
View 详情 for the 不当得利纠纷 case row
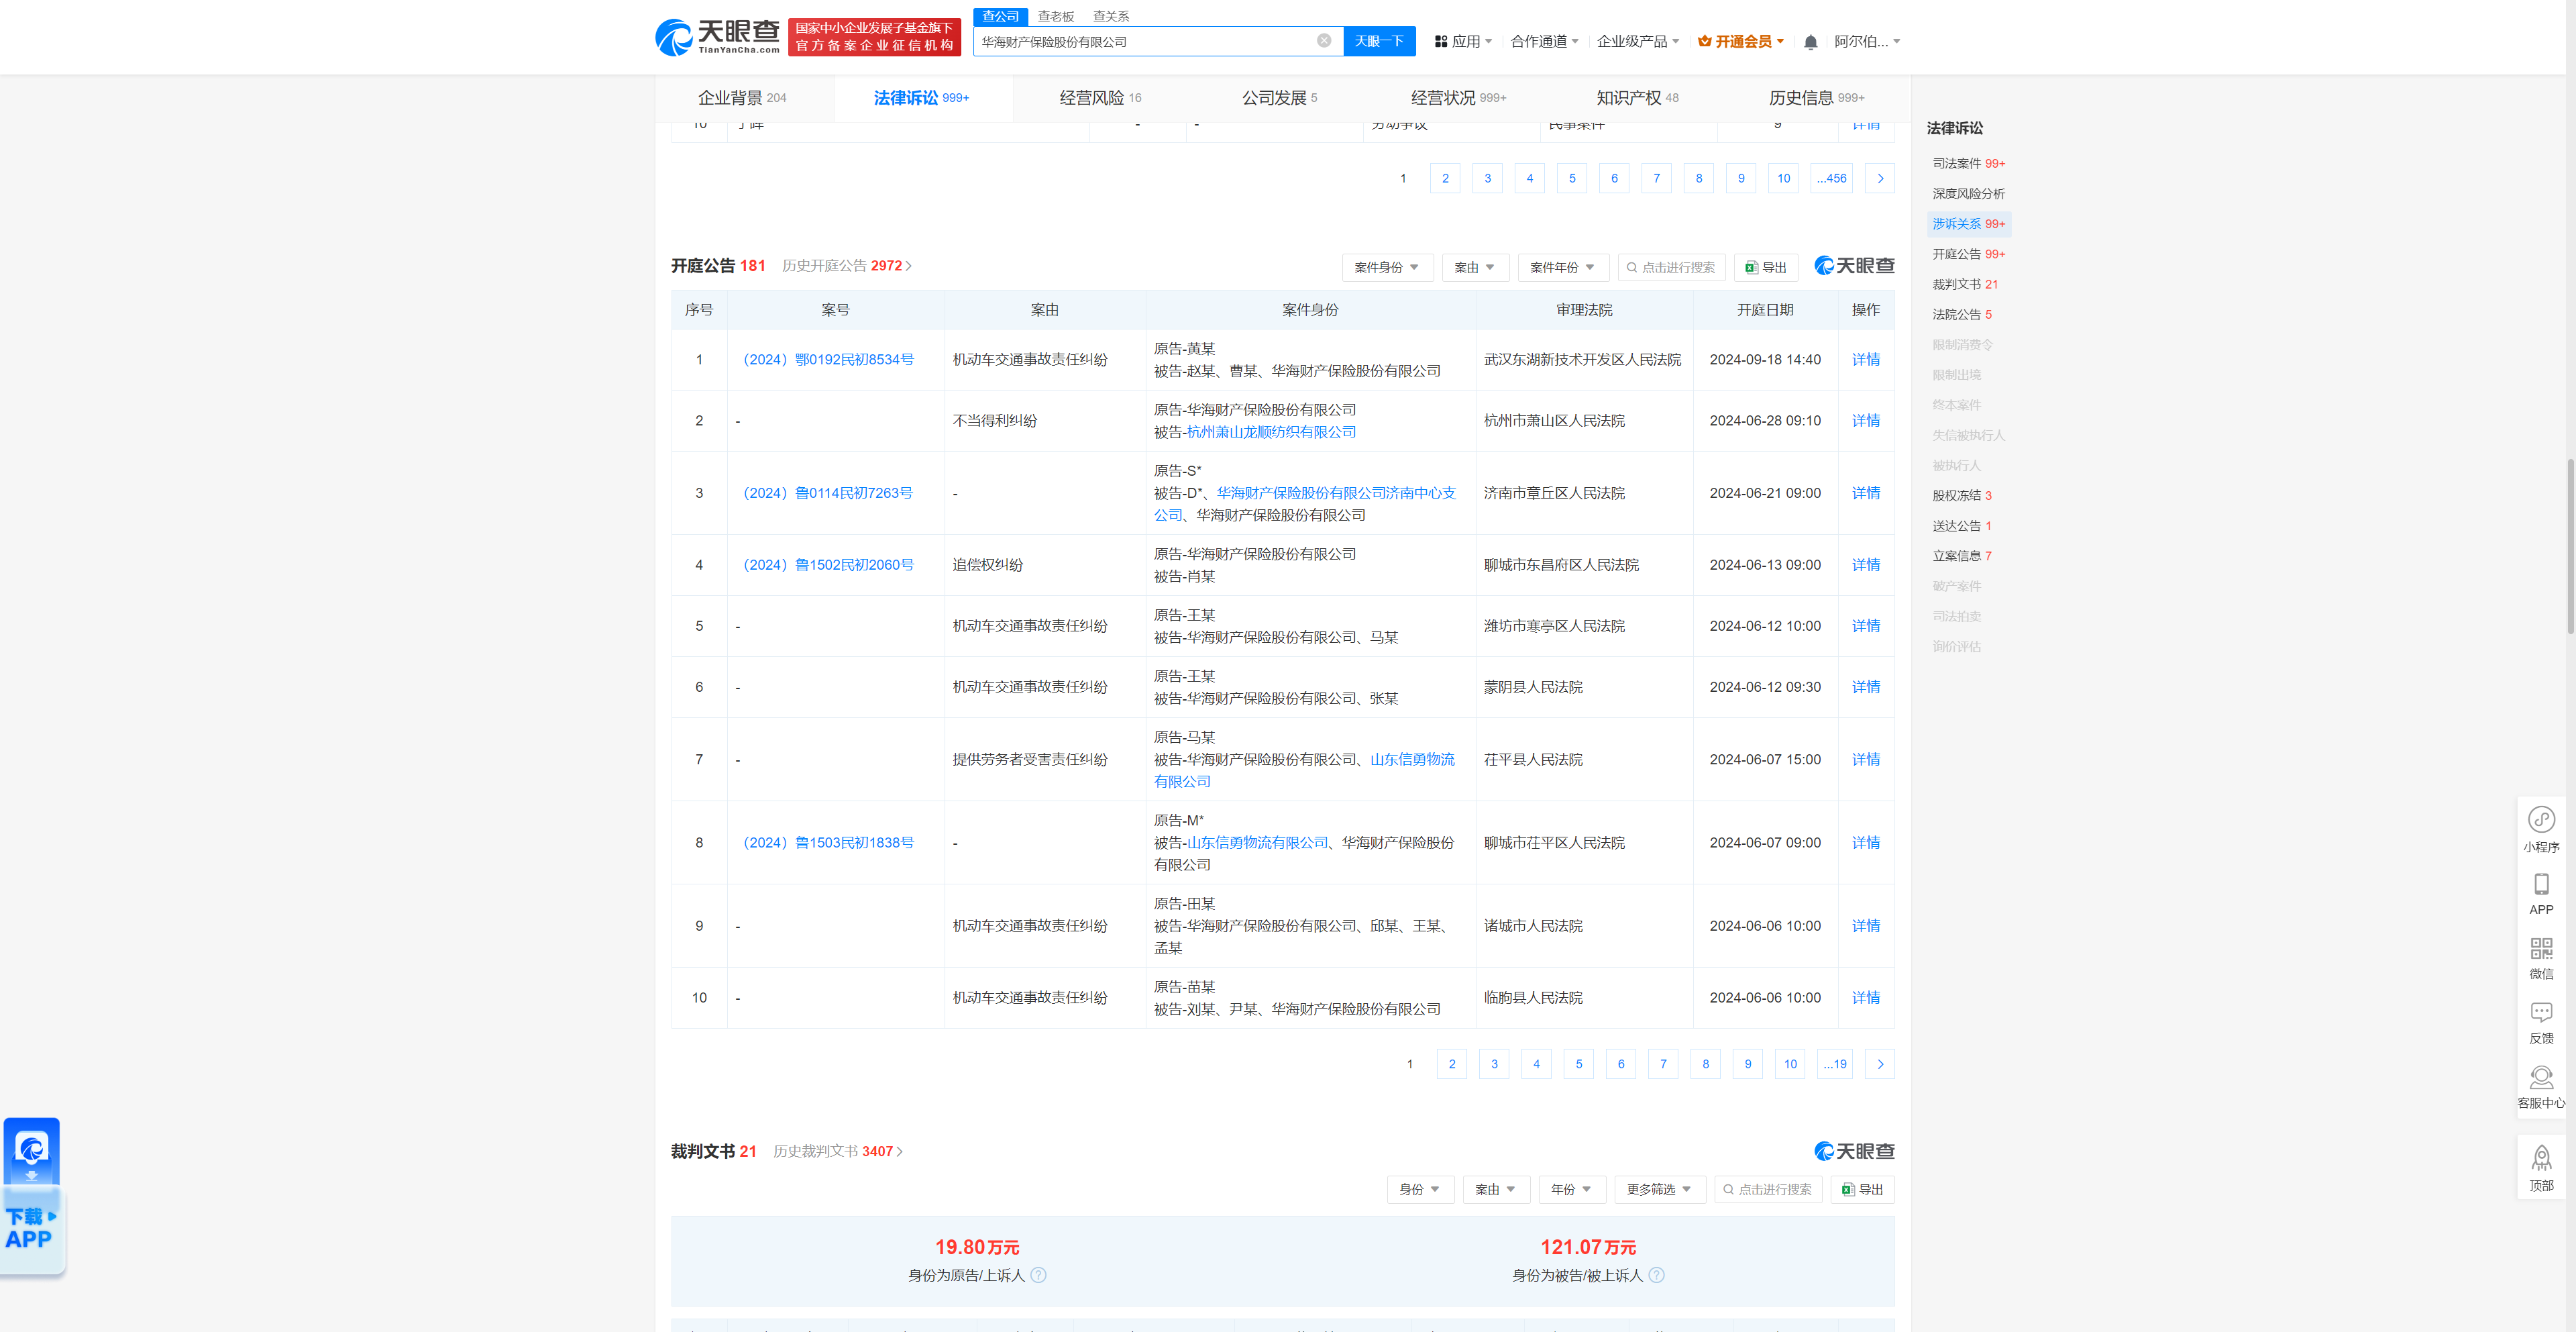[x=1866, y=421]
